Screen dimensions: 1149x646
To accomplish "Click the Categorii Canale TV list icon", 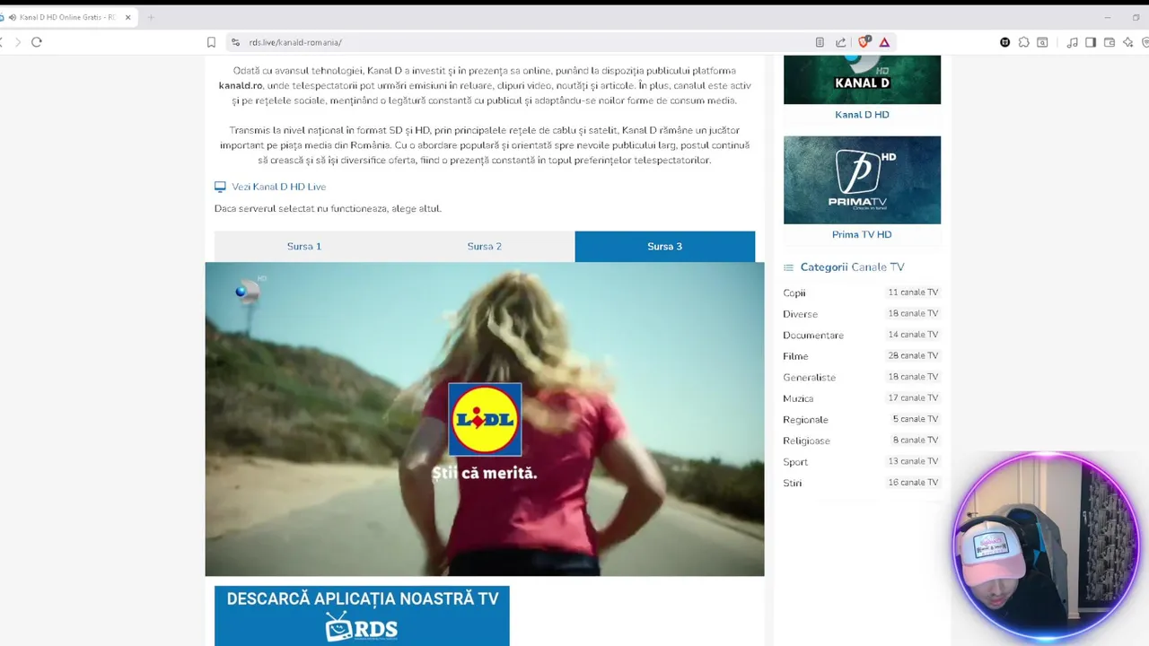I will [788, 267].
